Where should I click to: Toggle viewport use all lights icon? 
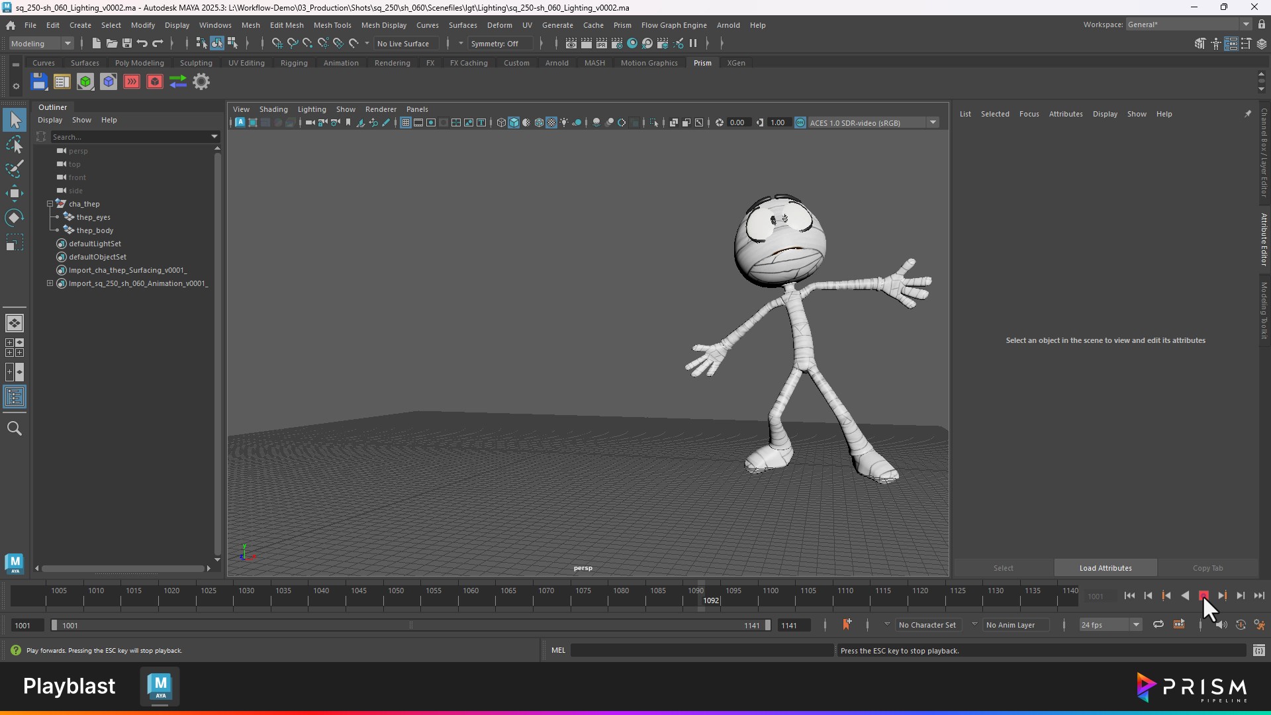[564, 123]
